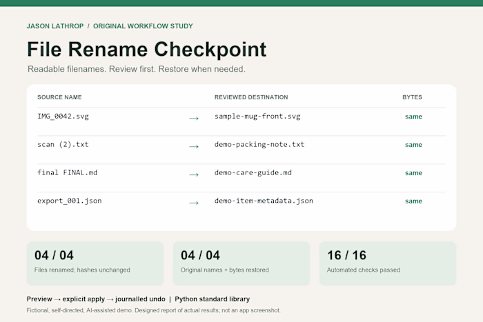
Task: Click the Preview explicit apply journalled undo text
Action: (96, 299)
